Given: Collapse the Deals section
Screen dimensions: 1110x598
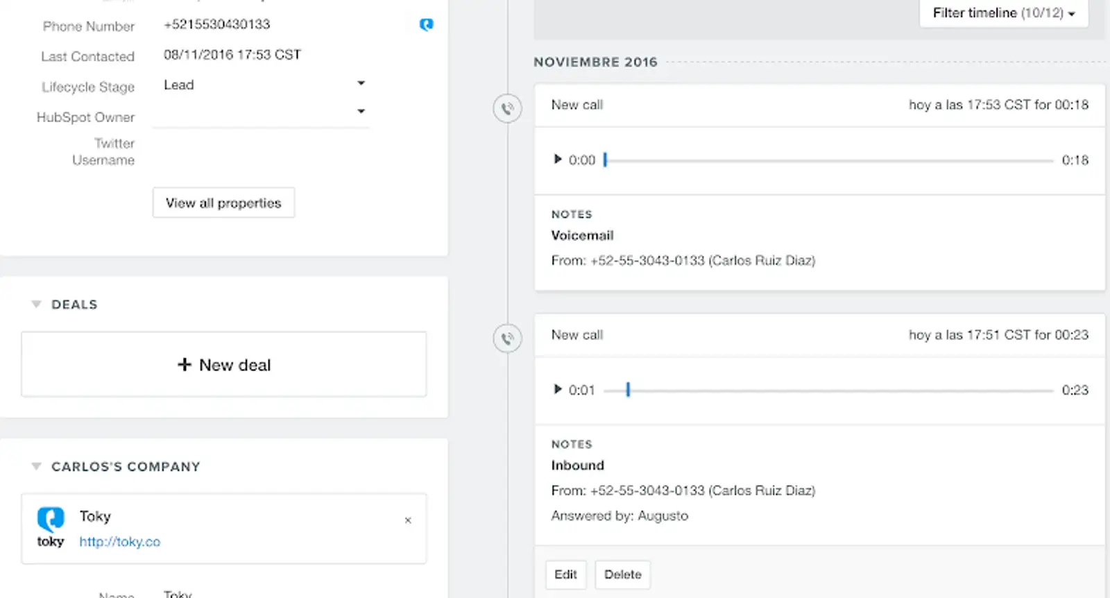Looking at the screenshot, I should point(37,305).
